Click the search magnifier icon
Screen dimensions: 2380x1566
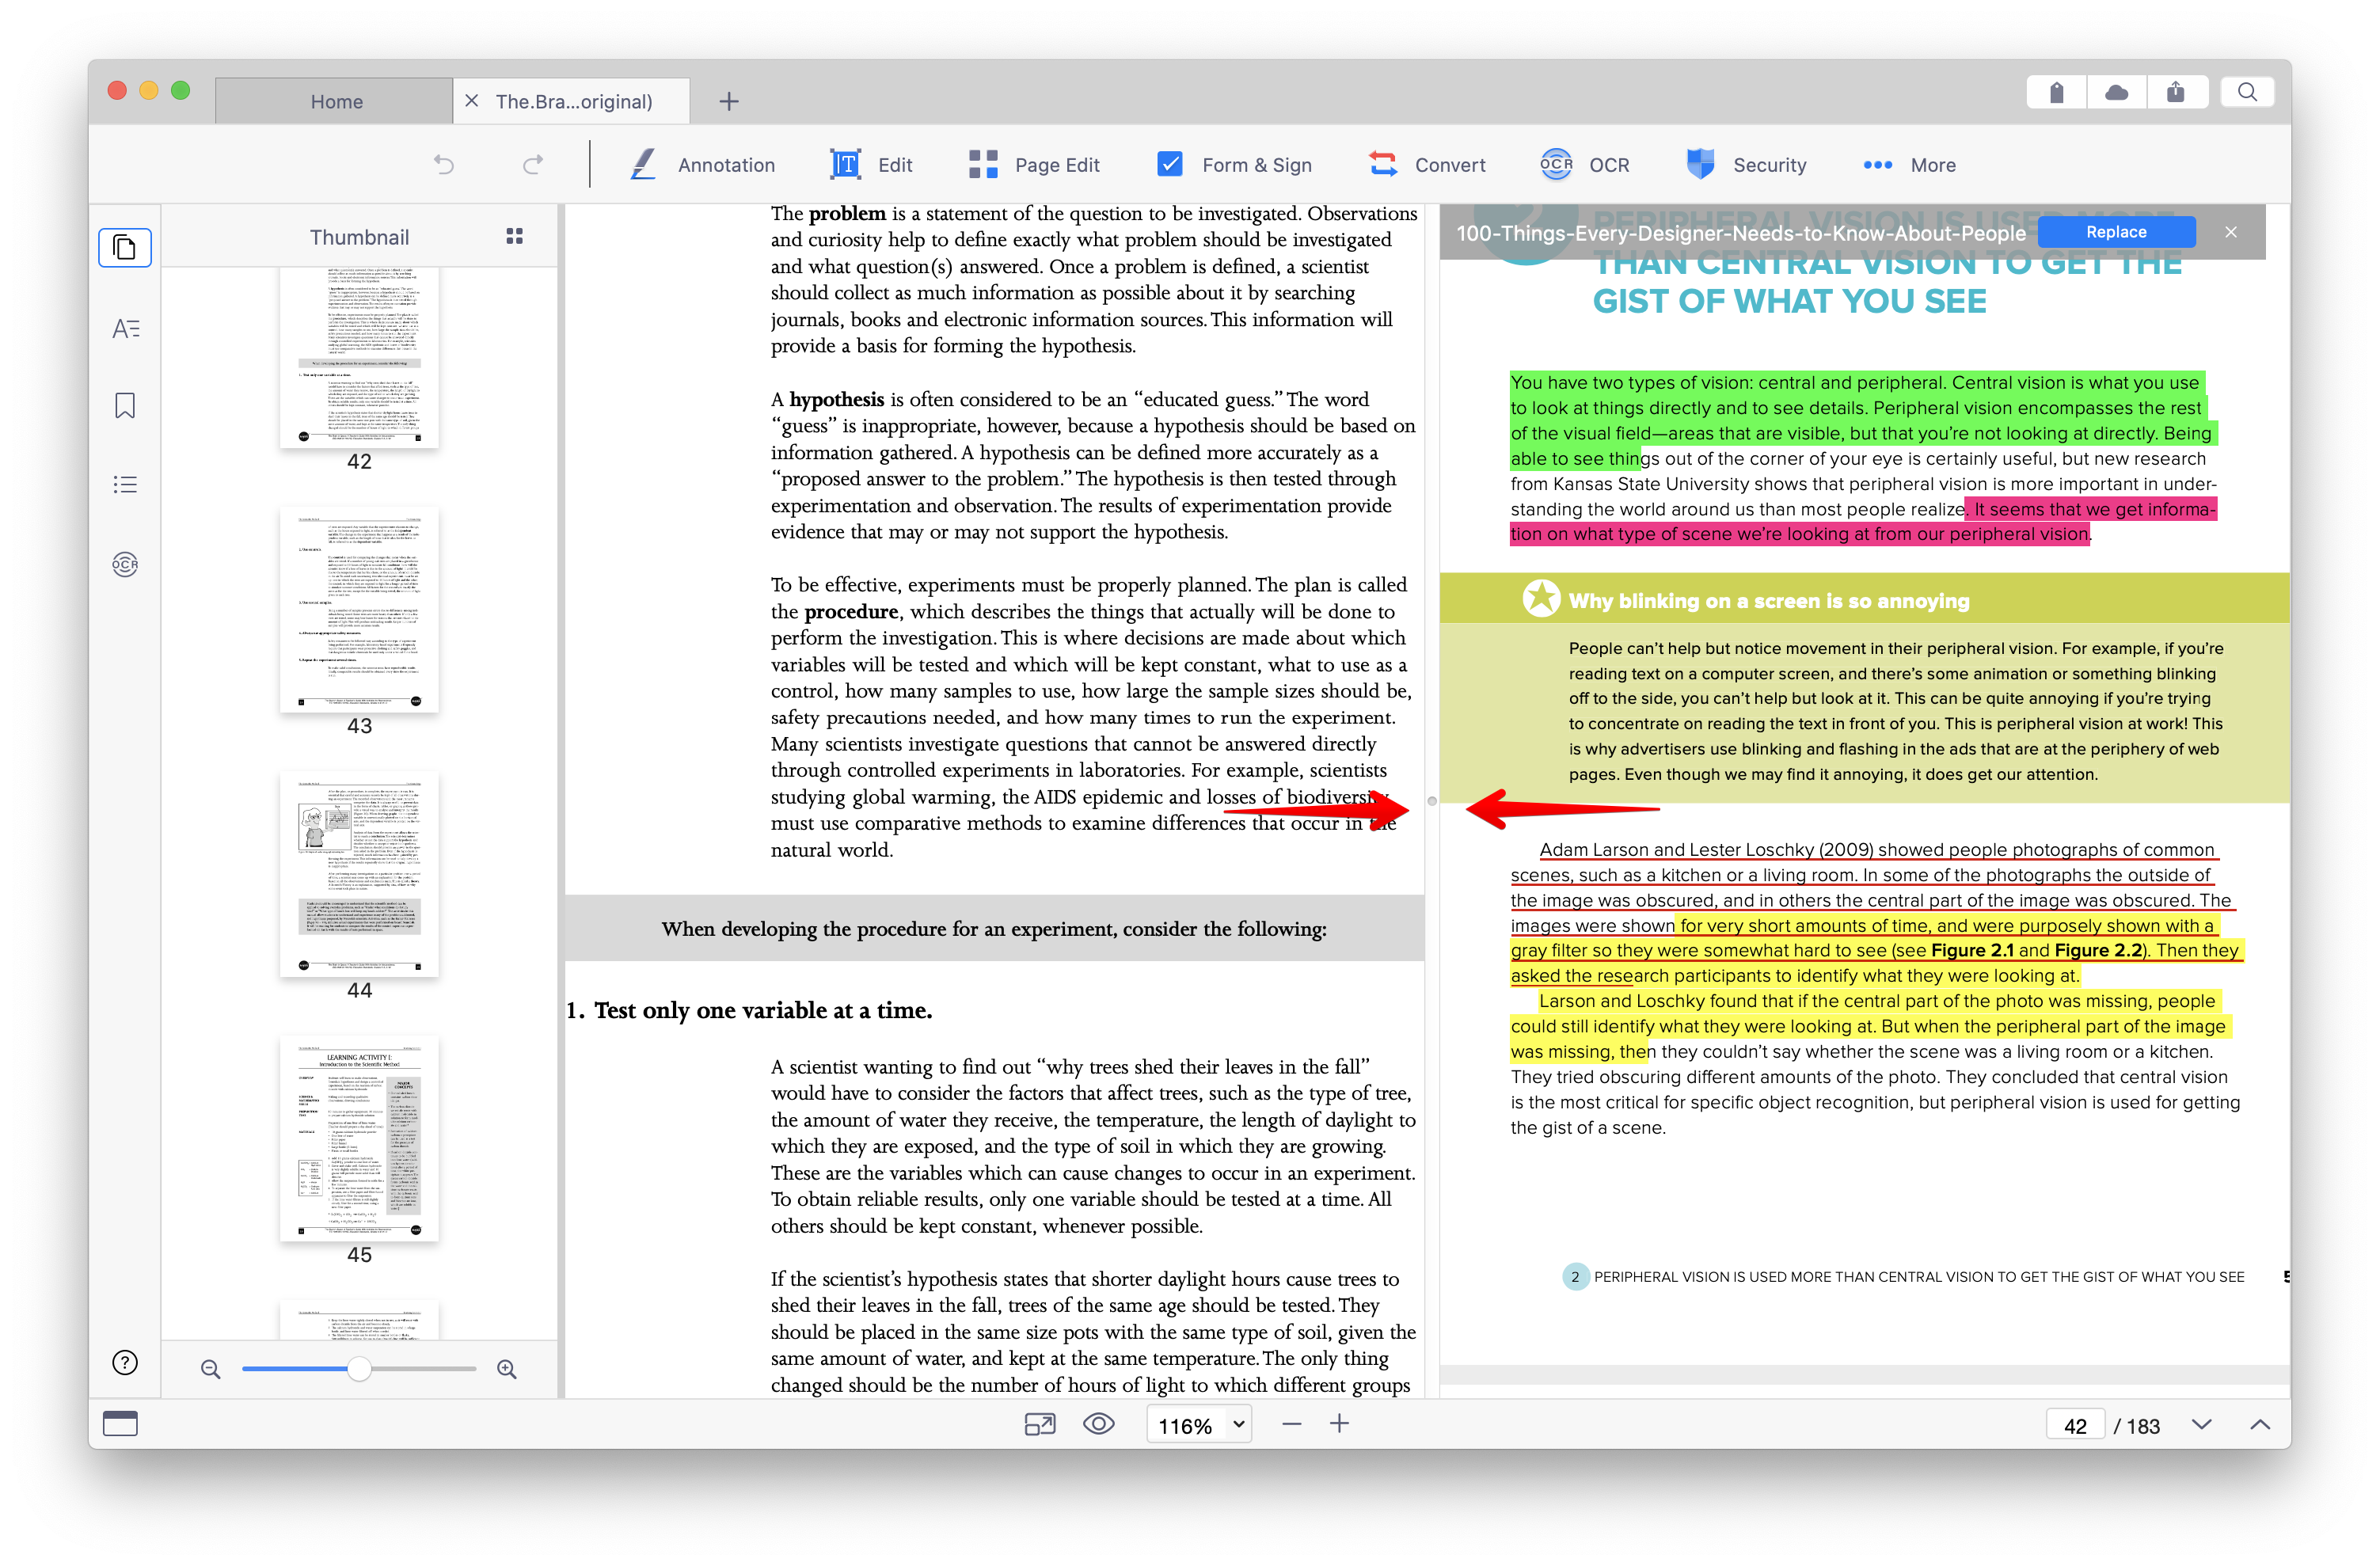tap(2247, 92)
